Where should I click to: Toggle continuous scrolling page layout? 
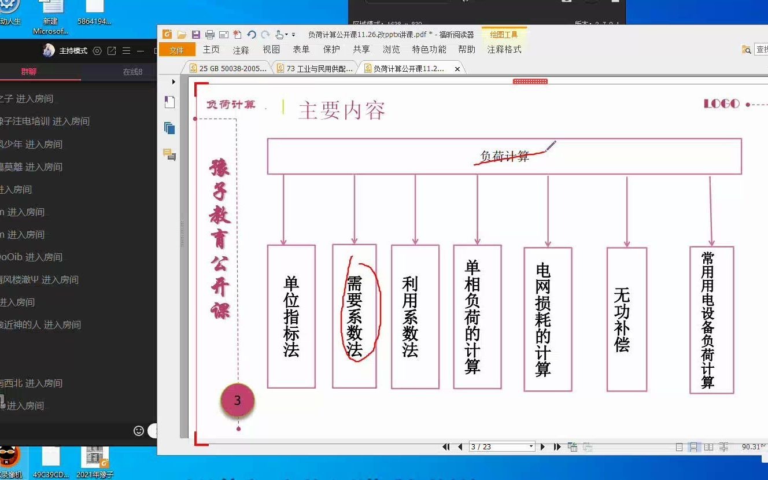point(694,446)
